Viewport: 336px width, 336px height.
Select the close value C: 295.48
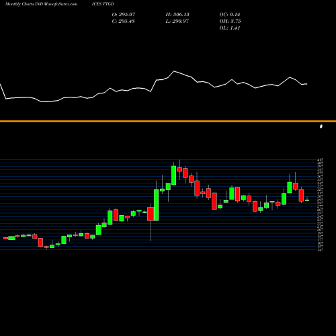coord(123,22)
